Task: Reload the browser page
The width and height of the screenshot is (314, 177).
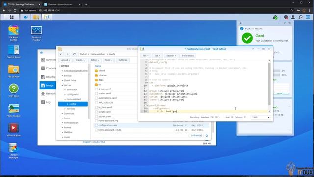Action: (15, 10)
